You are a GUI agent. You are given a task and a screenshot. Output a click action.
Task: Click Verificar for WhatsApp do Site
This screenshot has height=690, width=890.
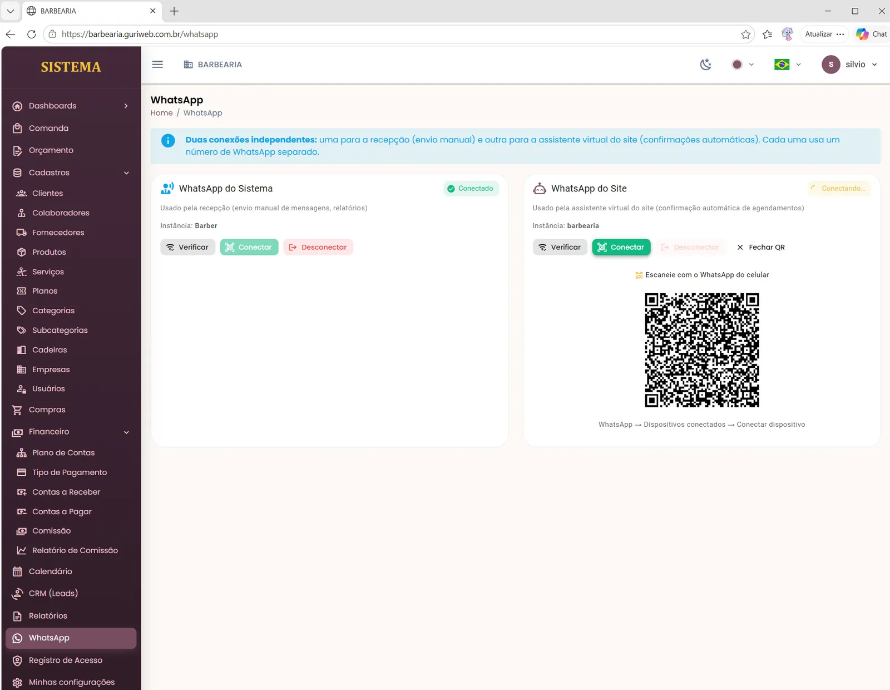560,247
